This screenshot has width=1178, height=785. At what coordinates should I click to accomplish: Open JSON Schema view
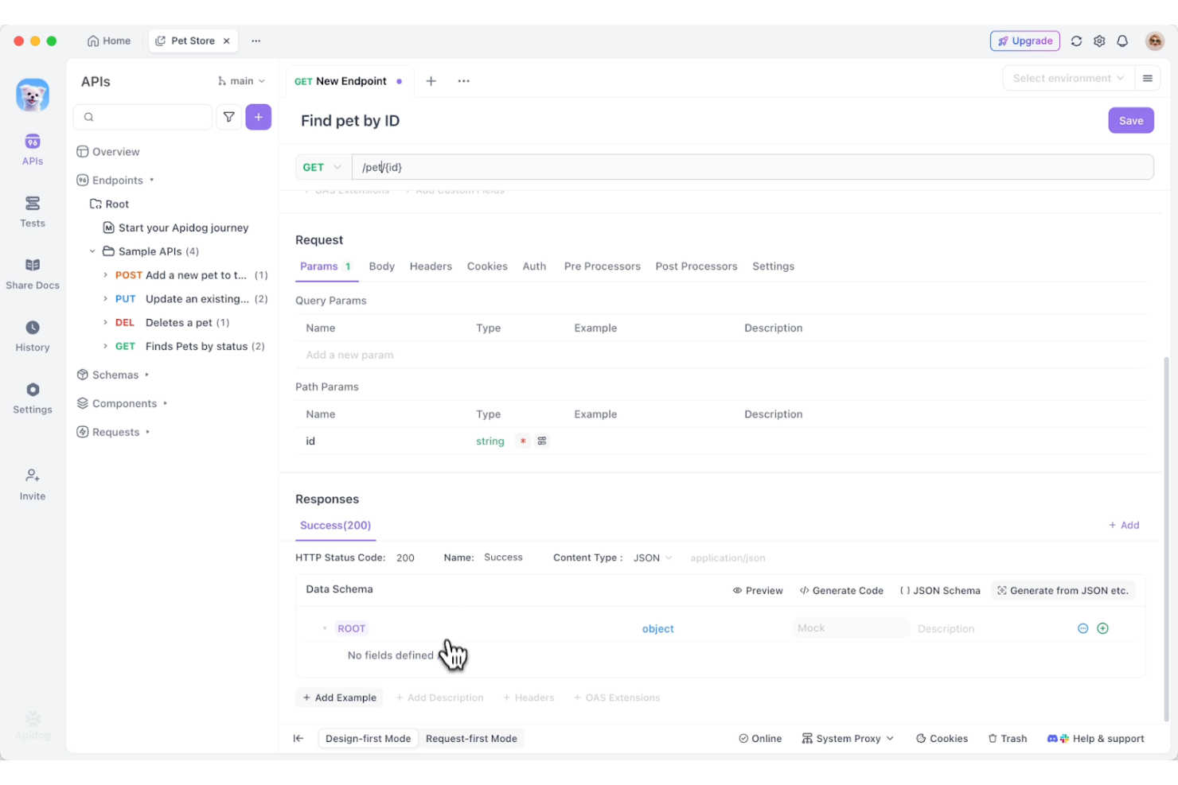pyautogui.click(x=940, y=591)
